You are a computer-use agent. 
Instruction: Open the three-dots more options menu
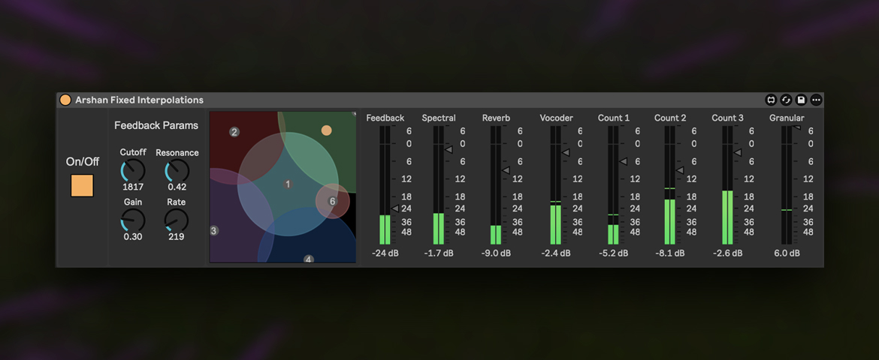coord(816,100)
